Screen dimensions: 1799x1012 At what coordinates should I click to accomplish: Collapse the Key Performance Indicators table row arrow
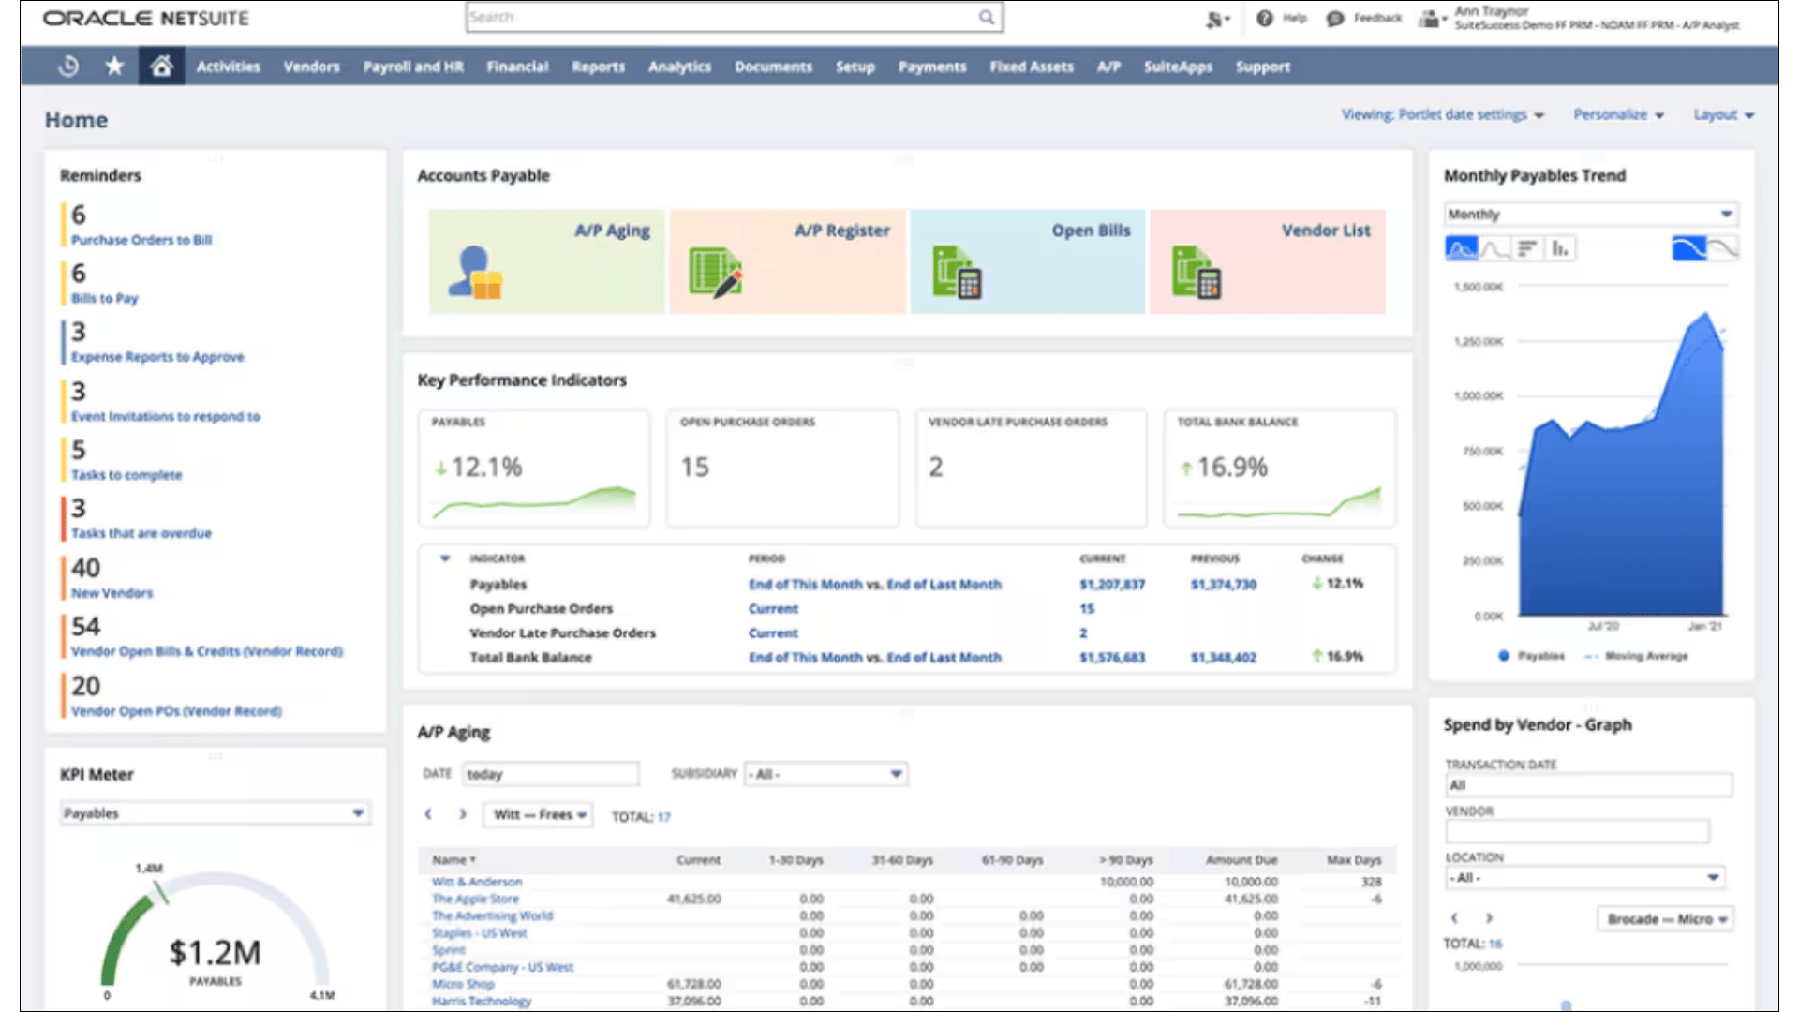[x=444, y=558]
